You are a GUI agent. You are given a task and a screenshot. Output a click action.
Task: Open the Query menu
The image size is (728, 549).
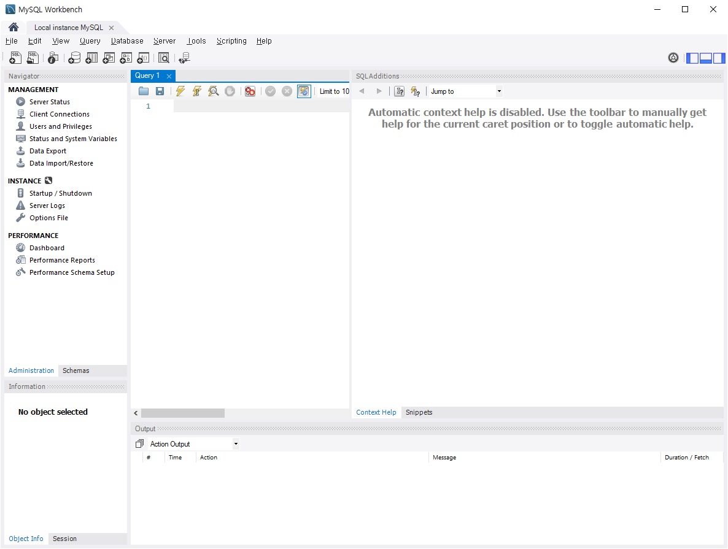coord(90,41)
